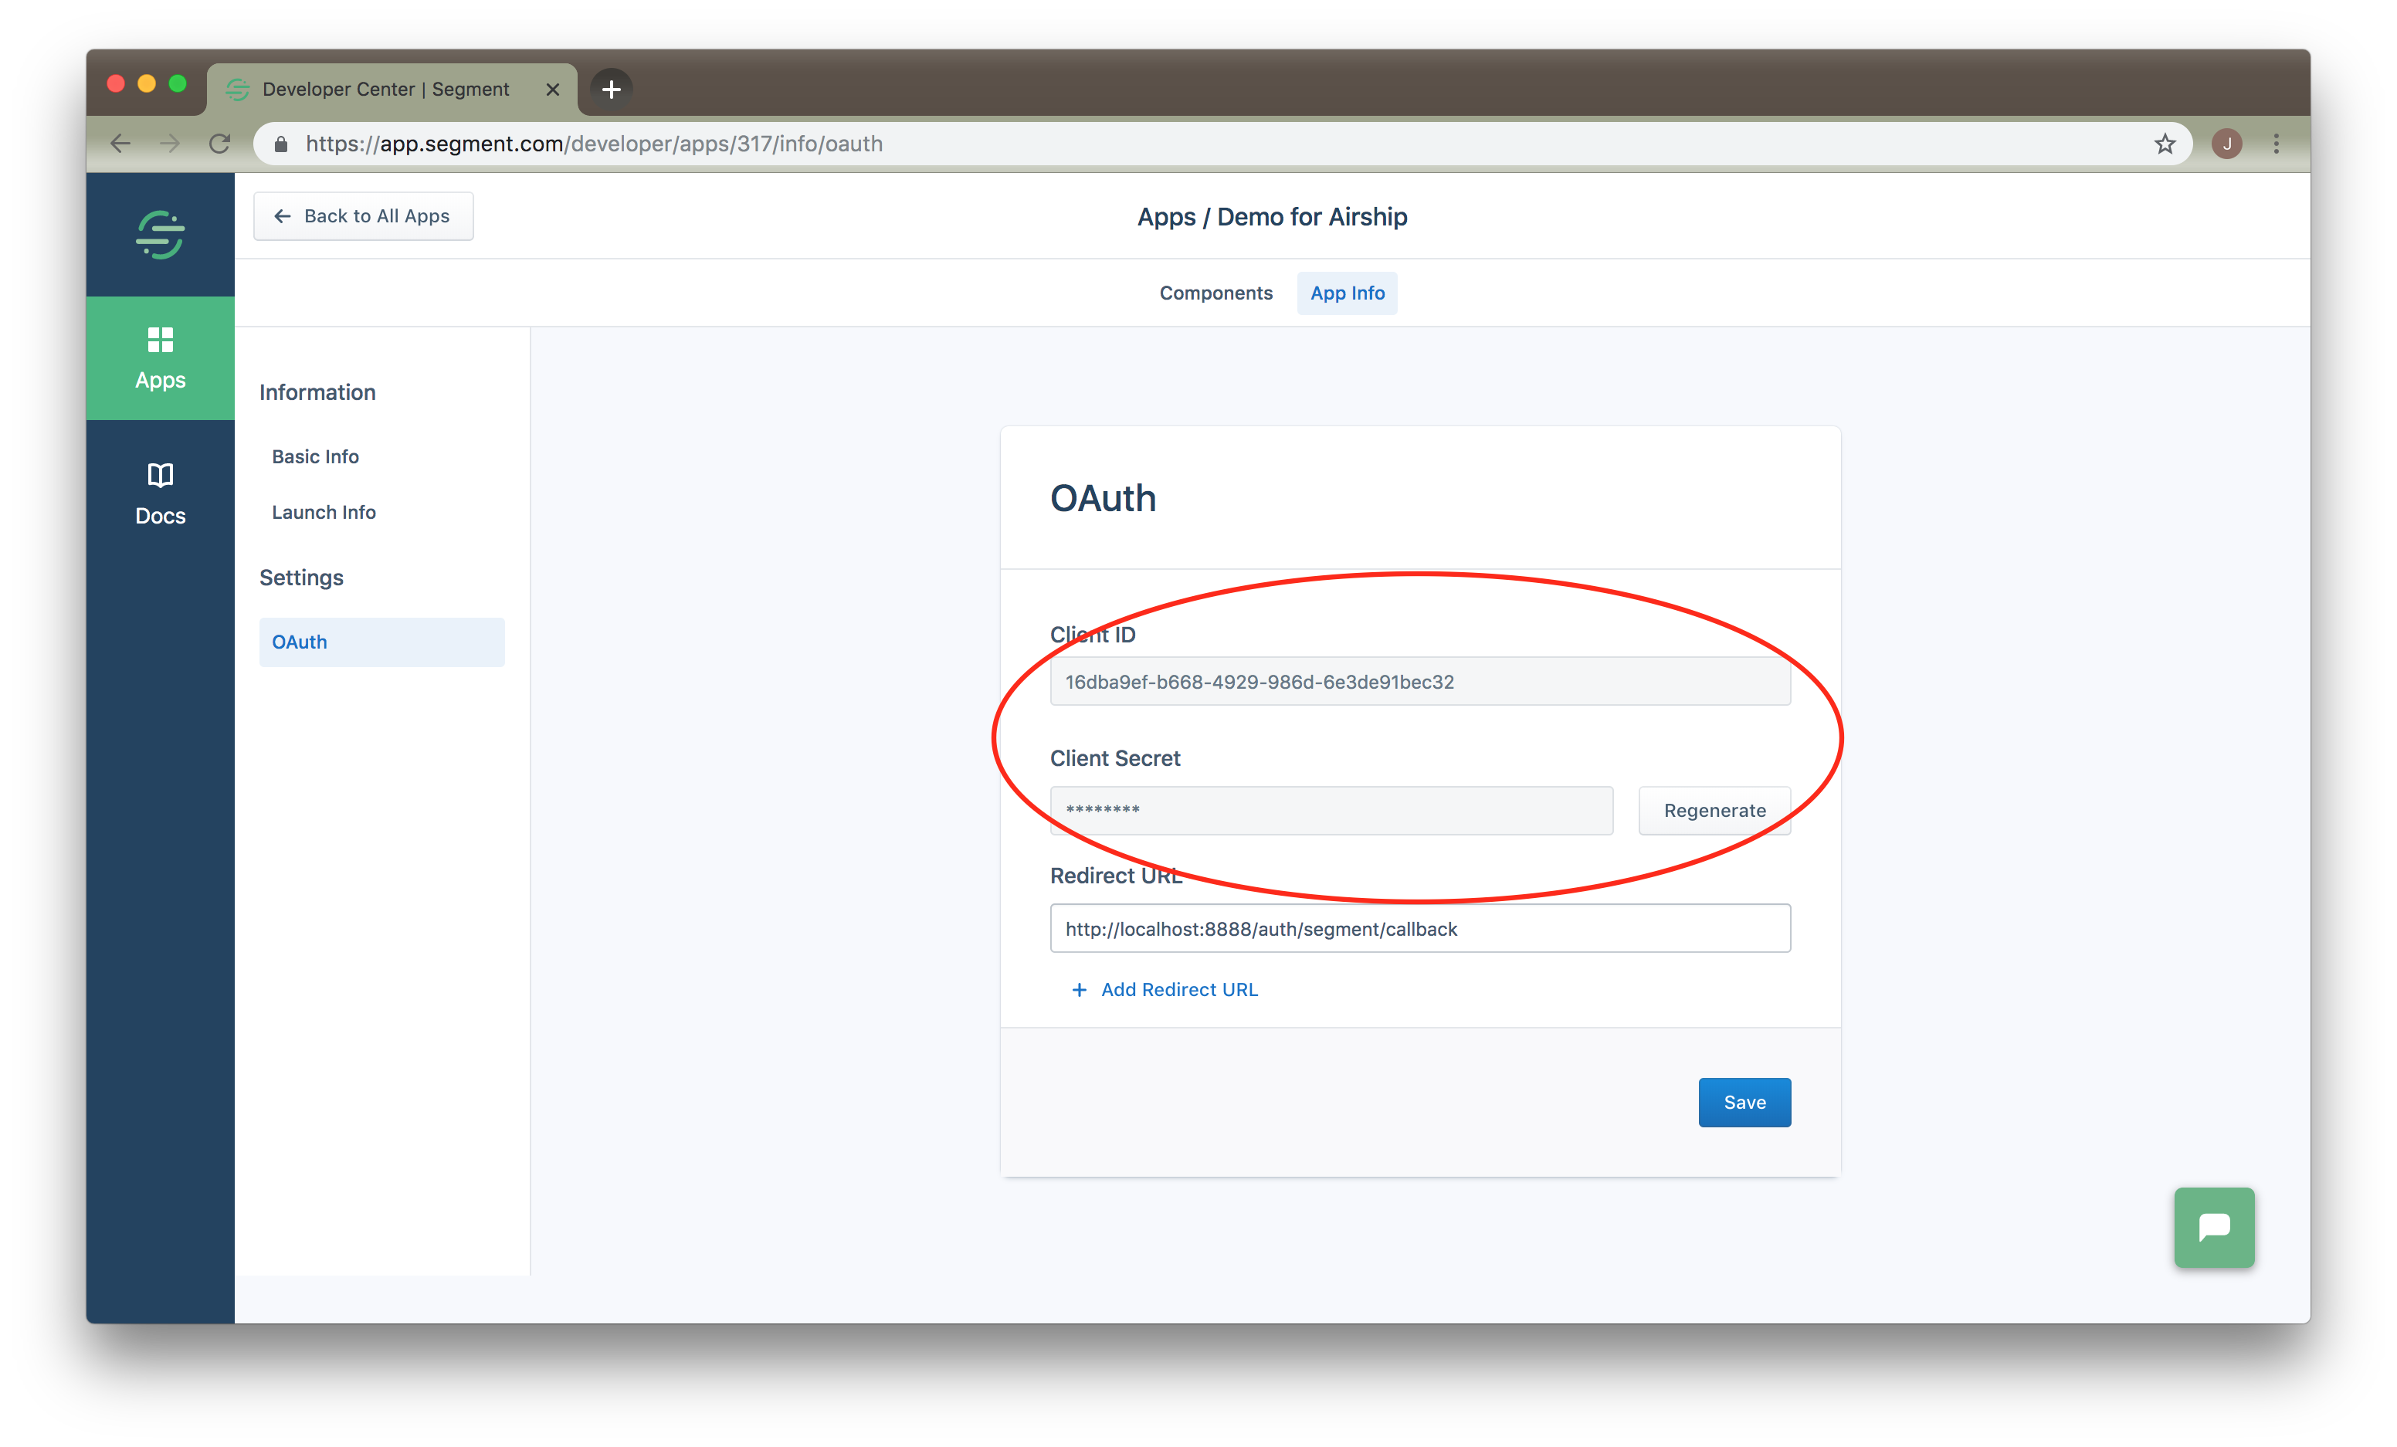2397x1447 pixels.
Task: Open Launch Info page
Action: point(323,513)
